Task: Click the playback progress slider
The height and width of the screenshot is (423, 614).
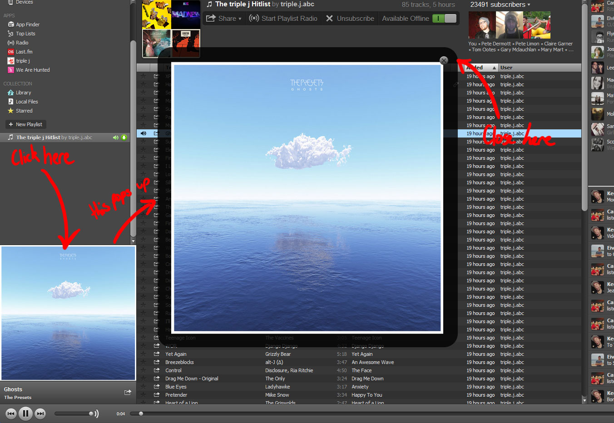Action: click(141, 413)
